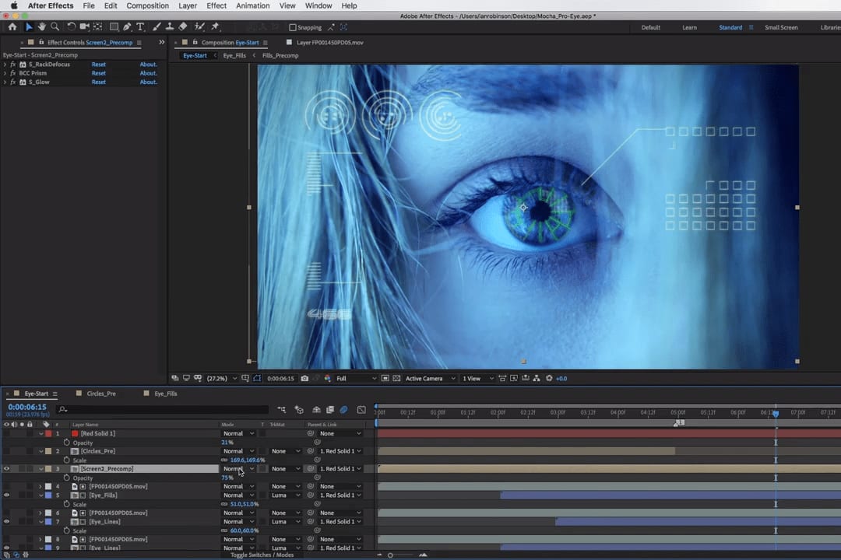Select the Puppet Pin tool
841x560 pixels.
tap(215, 27)
